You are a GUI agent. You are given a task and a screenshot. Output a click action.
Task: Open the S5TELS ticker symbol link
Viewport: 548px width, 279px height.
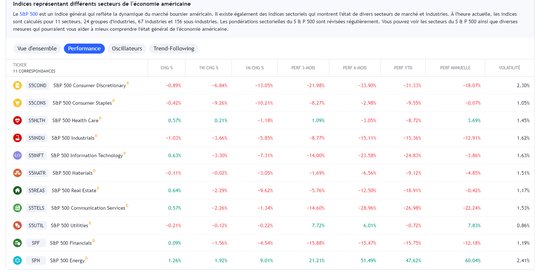click(x=37, y=208)
